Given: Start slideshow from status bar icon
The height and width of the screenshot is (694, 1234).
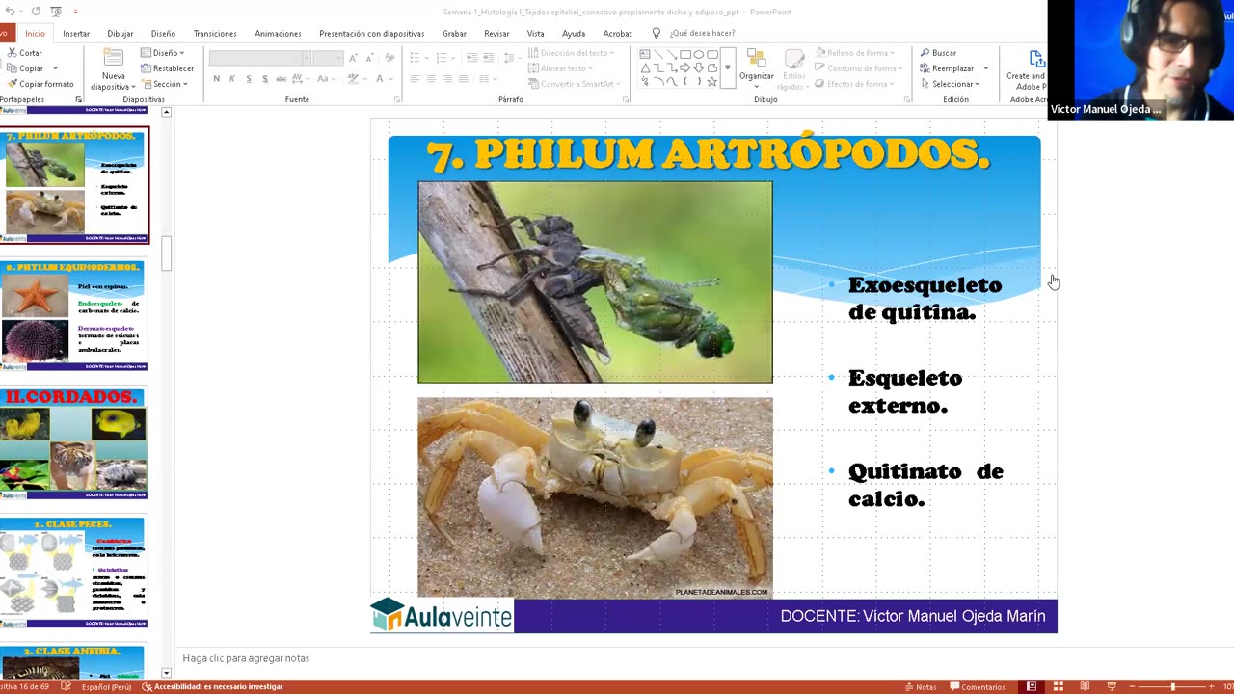Looking at the screenshot, I should pos(1112,686).
